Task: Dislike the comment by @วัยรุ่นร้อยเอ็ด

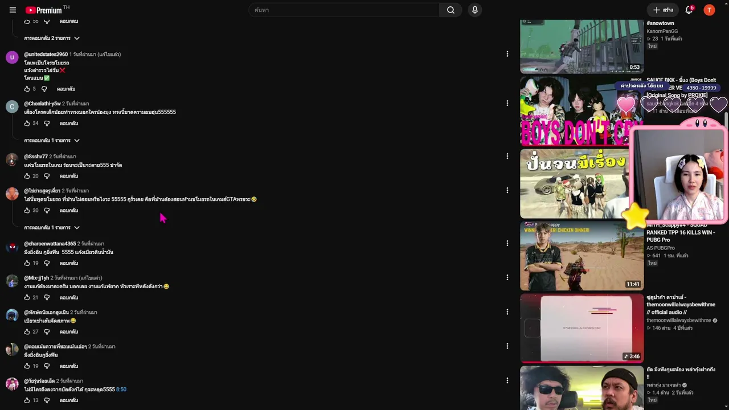Action: tap(47, 400)
